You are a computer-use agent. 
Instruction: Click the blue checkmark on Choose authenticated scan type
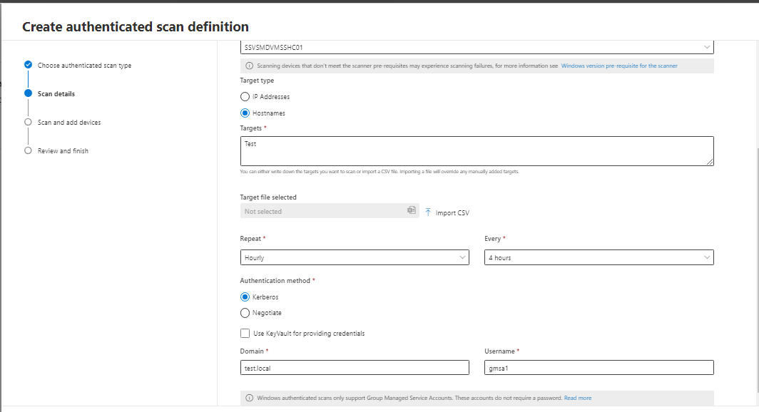point(28,64)
